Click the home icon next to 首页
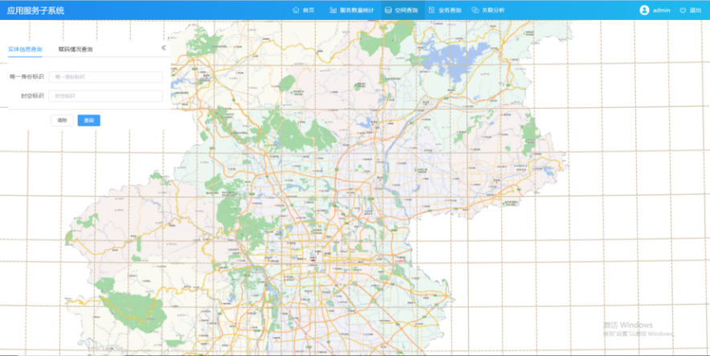Image resolution: width=710 pixels, height=356 pixels. 296,10
